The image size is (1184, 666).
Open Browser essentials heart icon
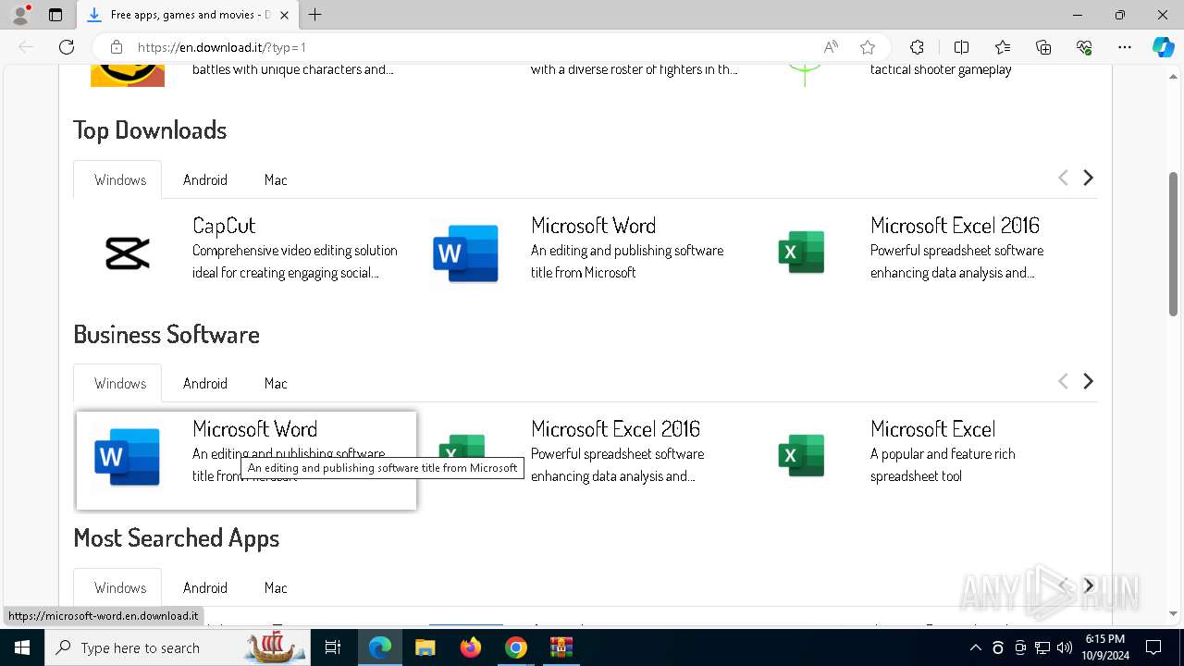[x=1084, y=47]
